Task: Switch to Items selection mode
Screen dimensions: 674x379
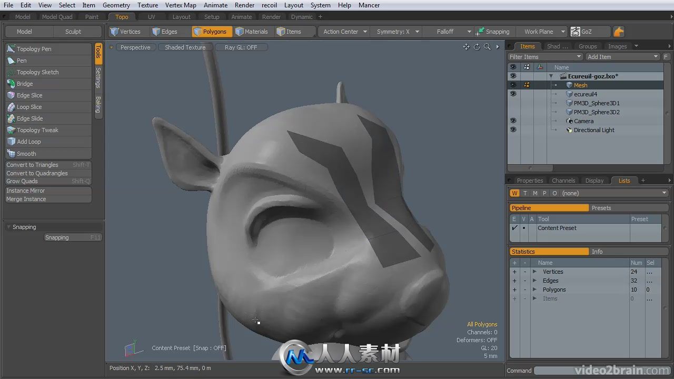Action: [x=294, y=32]
